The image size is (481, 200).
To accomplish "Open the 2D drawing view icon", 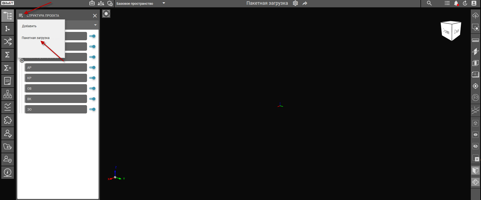I will pos(8,81).
